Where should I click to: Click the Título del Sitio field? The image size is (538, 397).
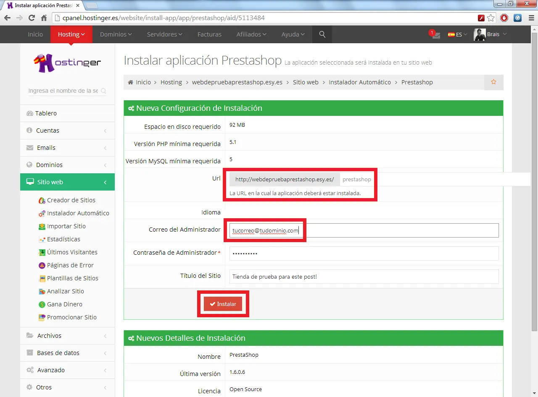pyautogui.click(x=364, y=277)
